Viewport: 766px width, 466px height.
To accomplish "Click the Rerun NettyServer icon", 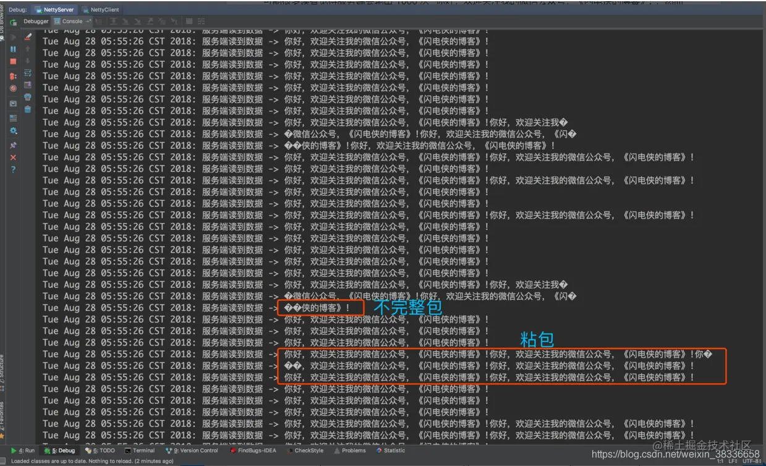I will click(13, 22).
